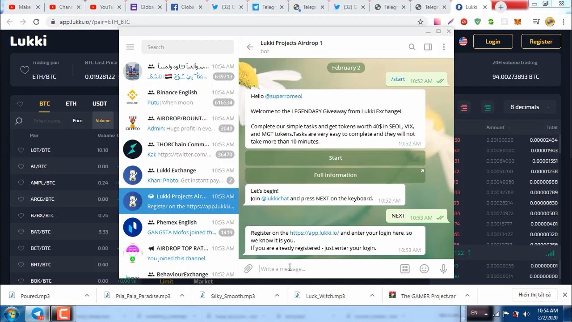Open the Binance English chat
Screen dimensions: 572x322
click(x=179, y=97)
